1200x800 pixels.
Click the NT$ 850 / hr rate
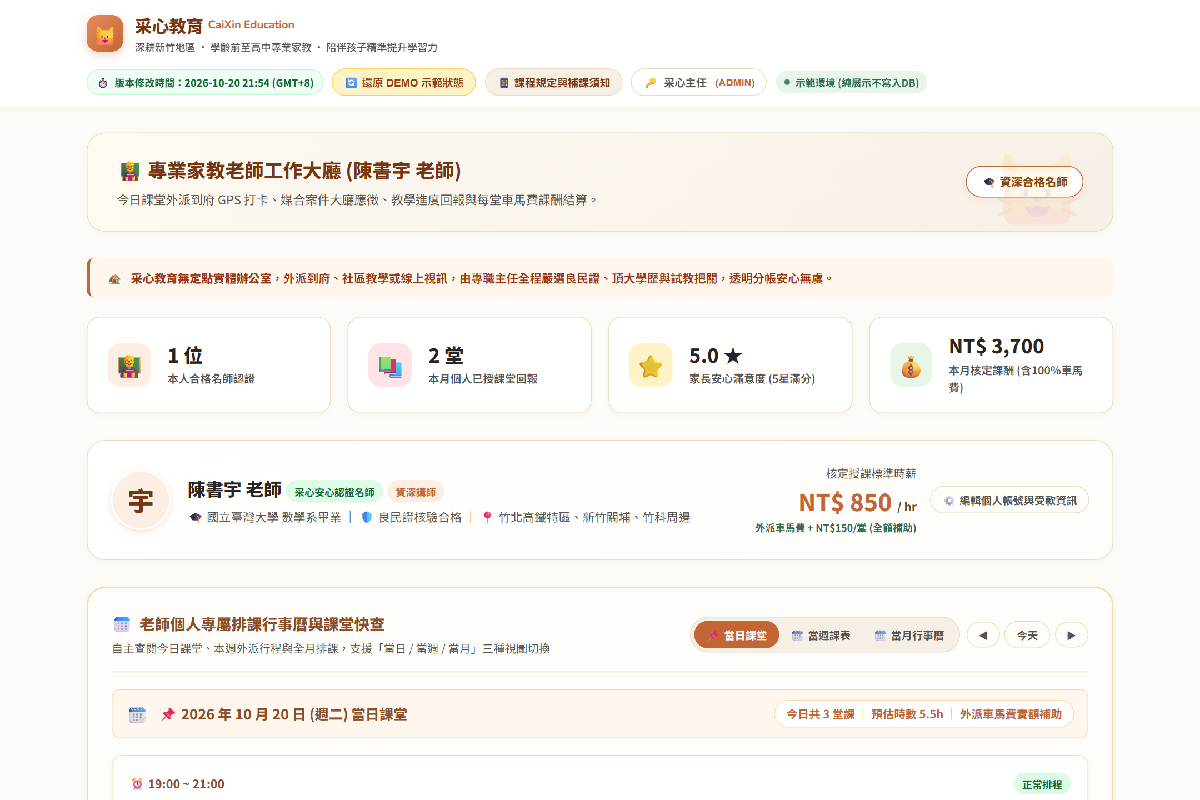coord(857,503)
